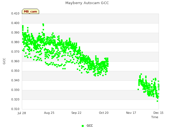Click the 0.400 y-axis value
This screenshot has width=175, height=131.
coord(15,23)
